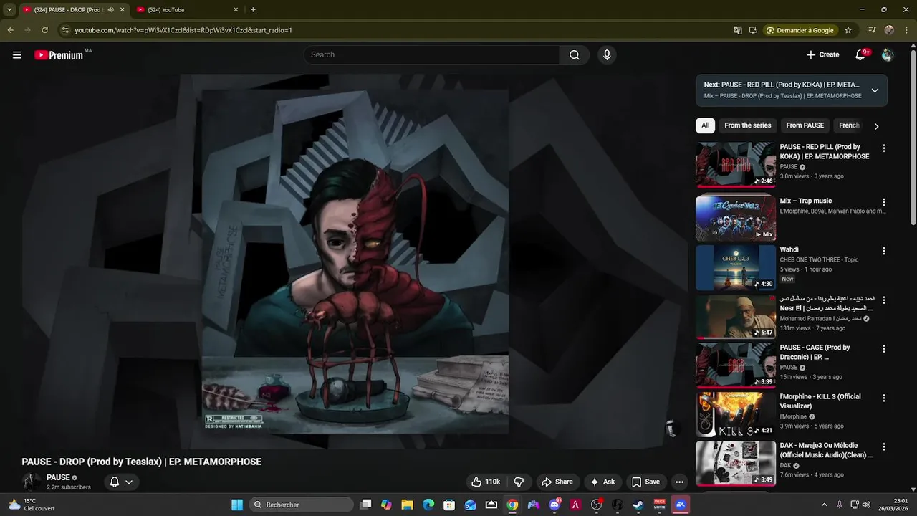This screenshot has width=917, height=516.
Task: Open the notifications bell
Action: 861,55
